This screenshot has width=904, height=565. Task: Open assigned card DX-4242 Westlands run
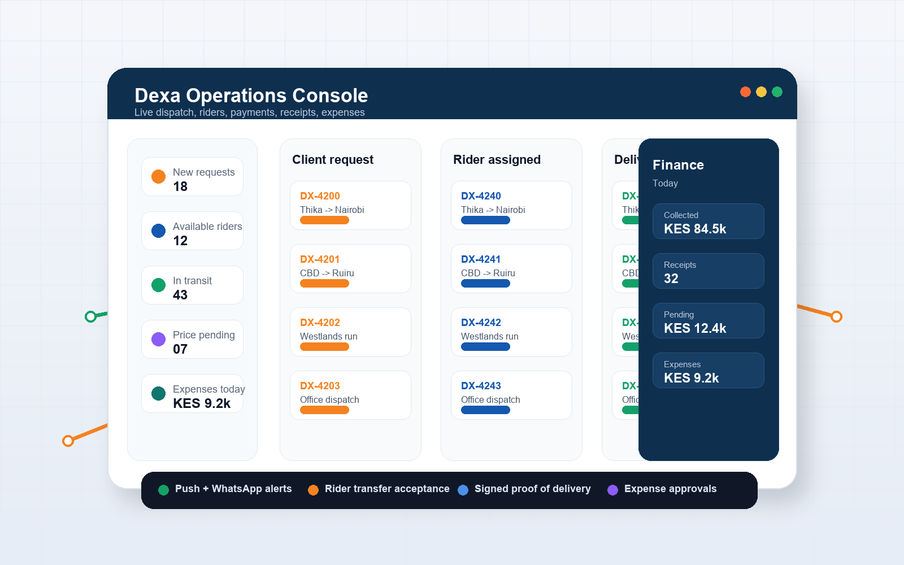click(511, 332)
